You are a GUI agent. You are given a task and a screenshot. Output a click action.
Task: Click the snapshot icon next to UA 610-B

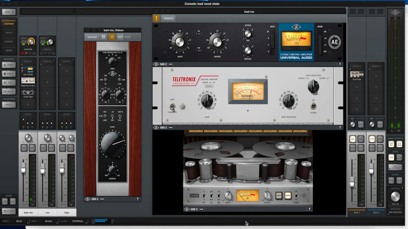pos(104,37)
